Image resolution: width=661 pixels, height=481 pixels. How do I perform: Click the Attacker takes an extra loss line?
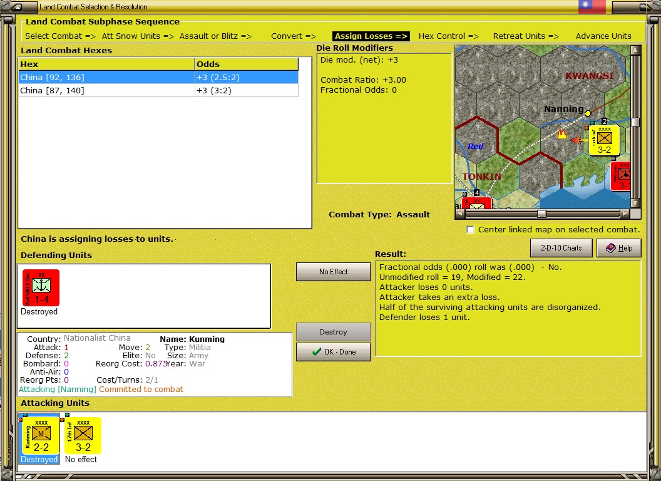pos(439,297)
